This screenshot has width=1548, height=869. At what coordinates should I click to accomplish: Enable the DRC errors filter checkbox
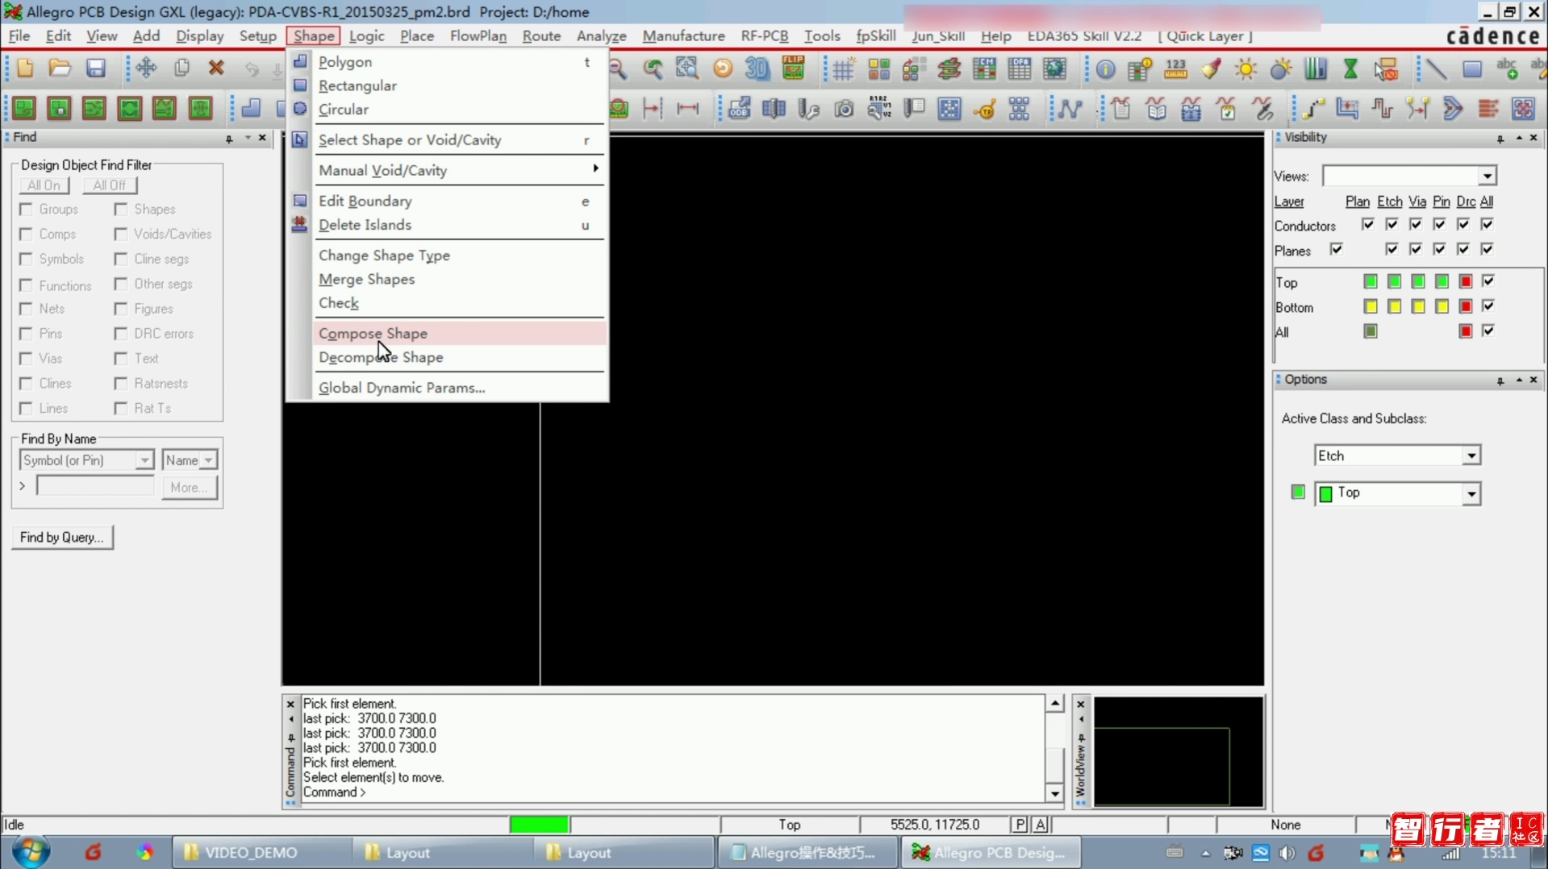121,334
